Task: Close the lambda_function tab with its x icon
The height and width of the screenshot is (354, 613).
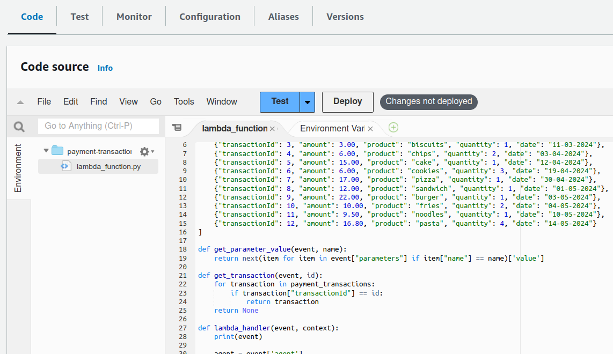Action: pos(272,129)
